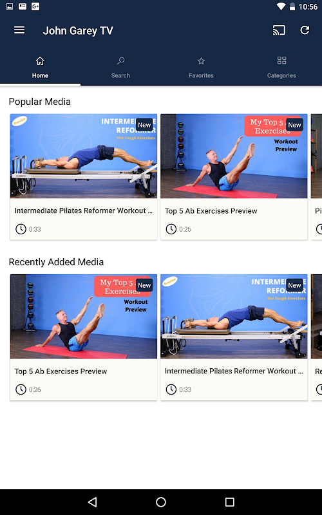Open the hamburger navigation menu
The height and width of the screenshot is (515, 322).
[19, 30]
